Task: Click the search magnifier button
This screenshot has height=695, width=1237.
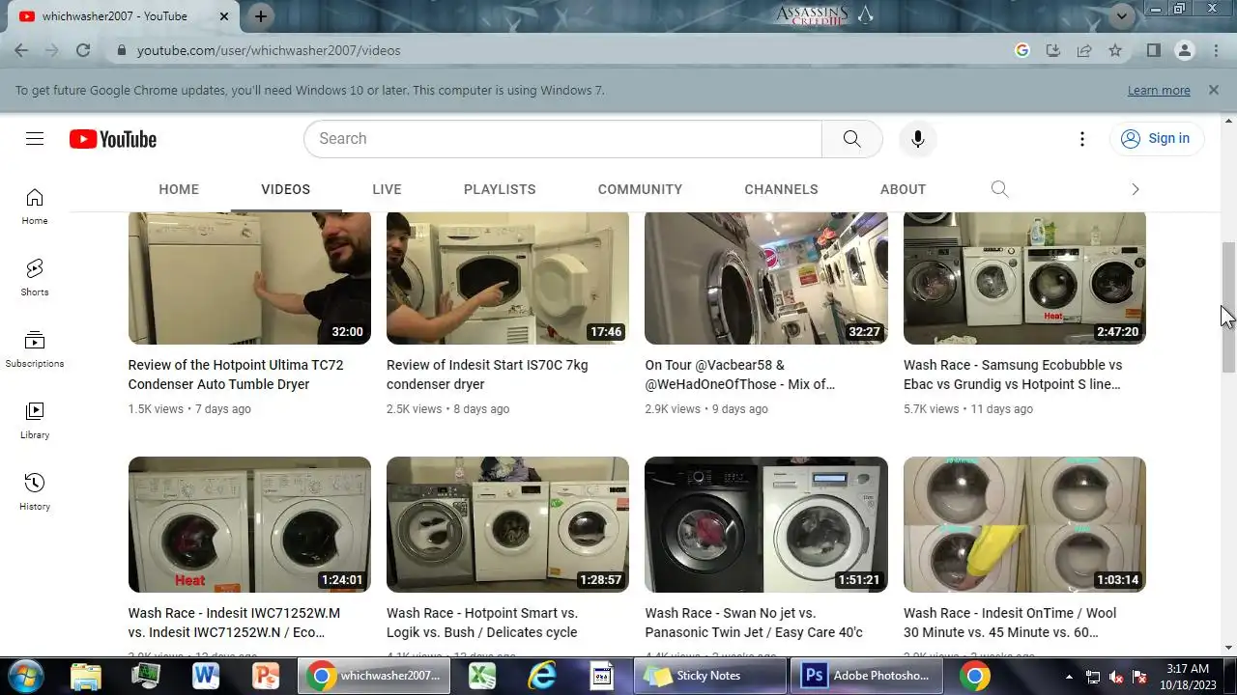Action: tap(851, 139)
